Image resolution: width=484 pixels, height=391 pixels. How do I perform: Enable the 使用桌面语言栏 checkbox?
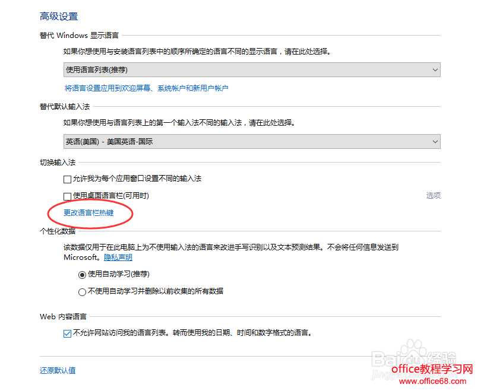(68, 195)
